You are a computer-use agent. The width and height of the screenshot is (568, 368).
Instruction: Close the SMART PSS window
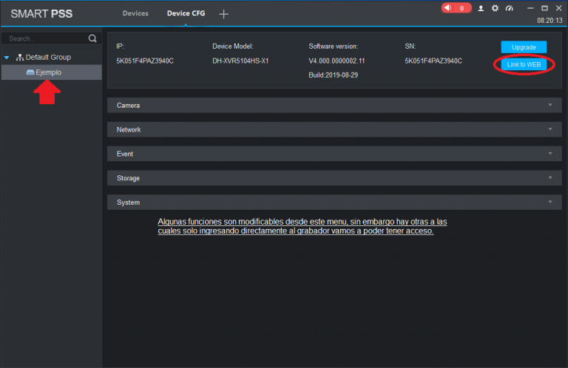[558, 8]
